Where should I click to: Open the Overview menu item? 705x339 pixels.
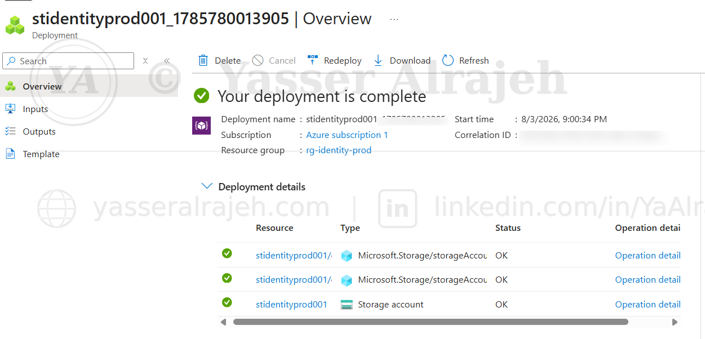89,86
